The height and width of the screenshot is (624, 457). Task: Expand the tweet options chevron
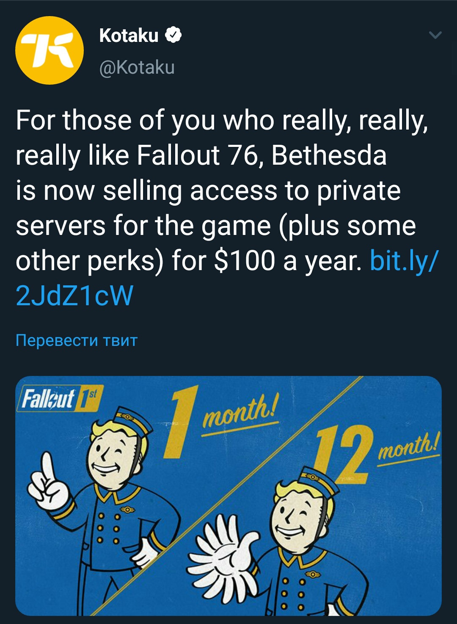[435, 35]
